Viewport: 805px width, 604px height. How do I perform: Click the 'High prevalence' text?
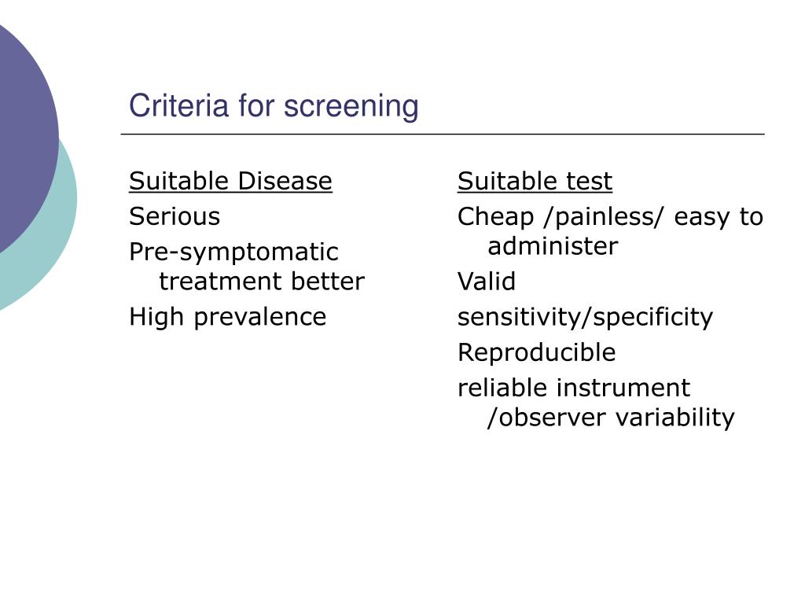coord(227,318)
